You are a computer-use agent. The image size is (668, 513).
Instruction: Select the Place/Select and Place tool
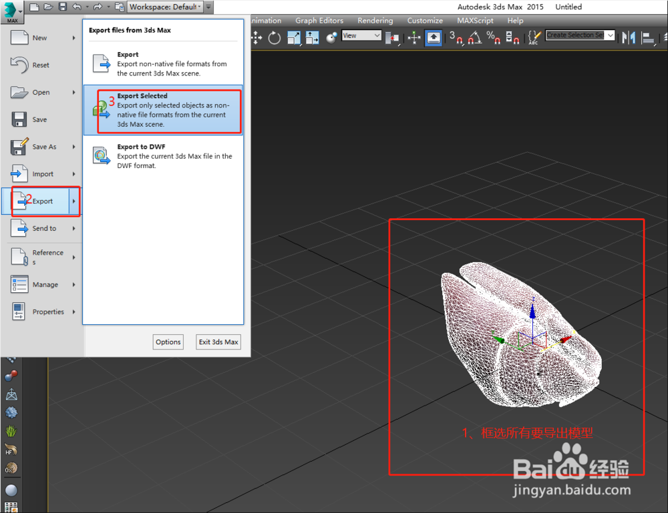pyautogui.click(x=312, y=38)
